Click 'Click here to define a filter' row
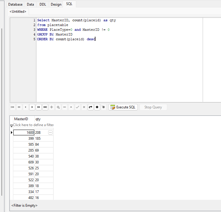 tap(33, 125)
